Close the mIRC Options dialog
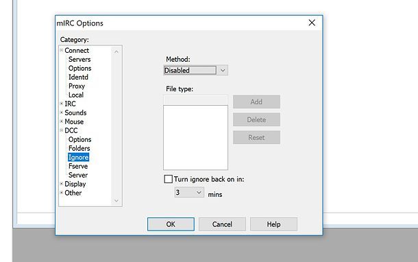Image resolution: width=418 pixels, height=262 pixels. [312, 23]
